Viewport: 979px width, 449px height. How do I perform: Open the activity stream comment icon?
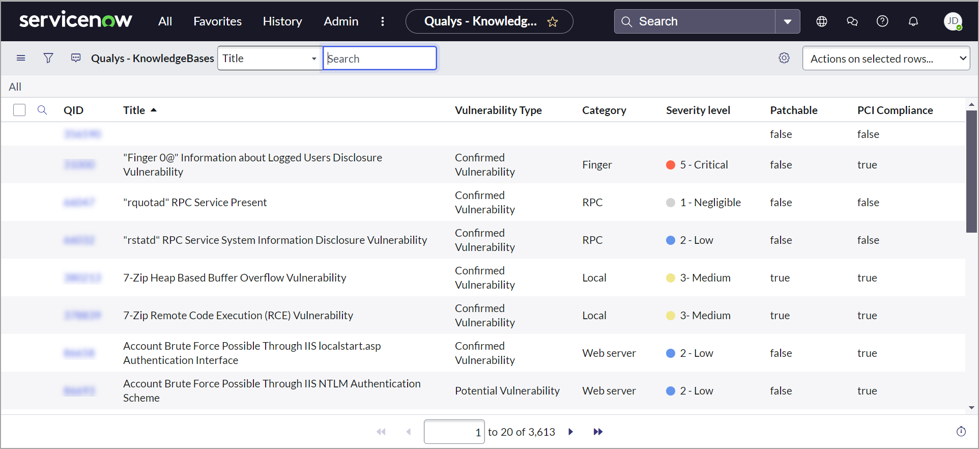coord(76,58)
